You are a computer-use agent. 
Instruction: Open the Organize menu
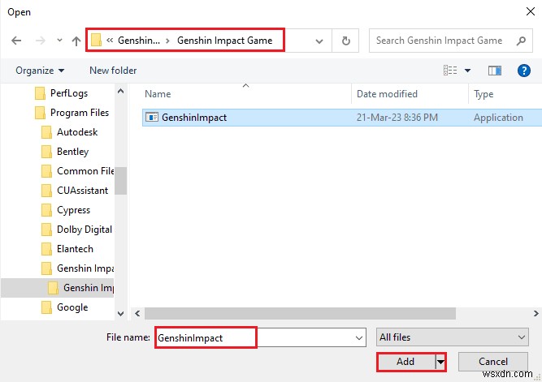coord(40,71)
